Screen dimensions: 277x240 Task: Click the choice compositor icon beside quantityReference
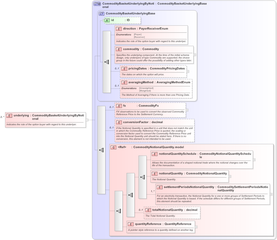[118, 211]
